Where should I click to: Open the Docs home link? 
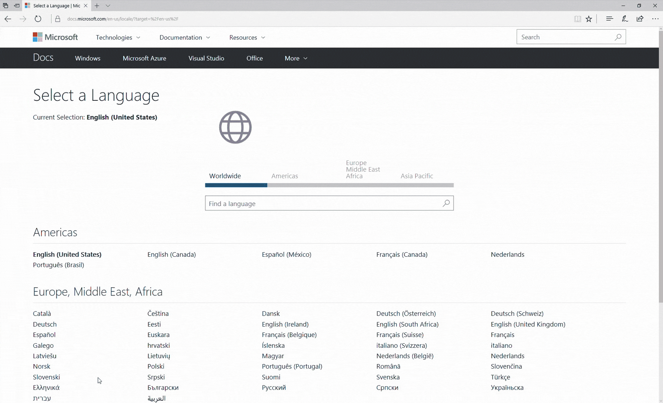43,57
